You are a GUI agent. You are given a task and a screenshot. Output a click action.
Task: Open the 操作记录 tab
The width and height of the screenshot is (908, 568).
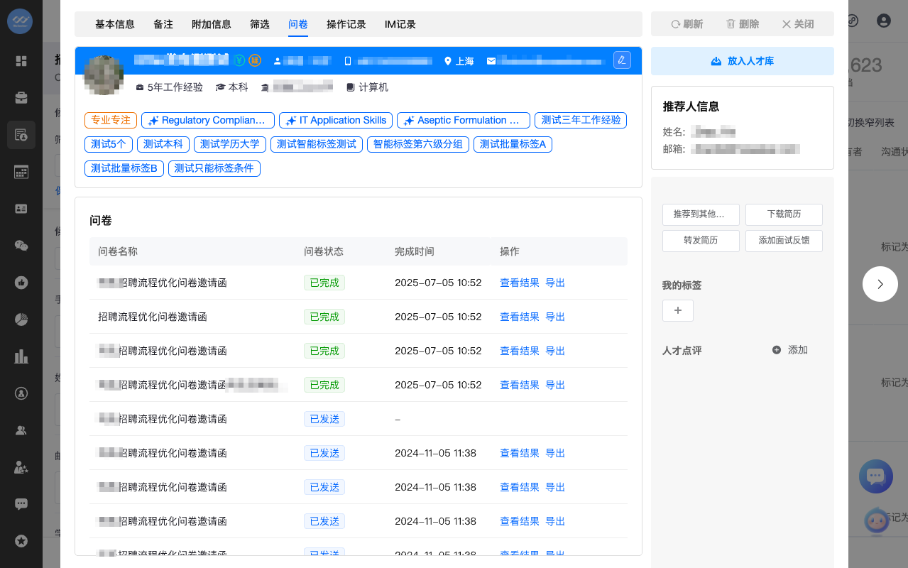(x=346, y=24)
